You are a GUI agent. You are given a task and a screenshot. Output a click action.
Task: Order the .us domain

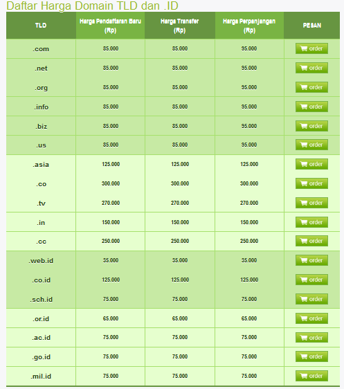[311, 145]
